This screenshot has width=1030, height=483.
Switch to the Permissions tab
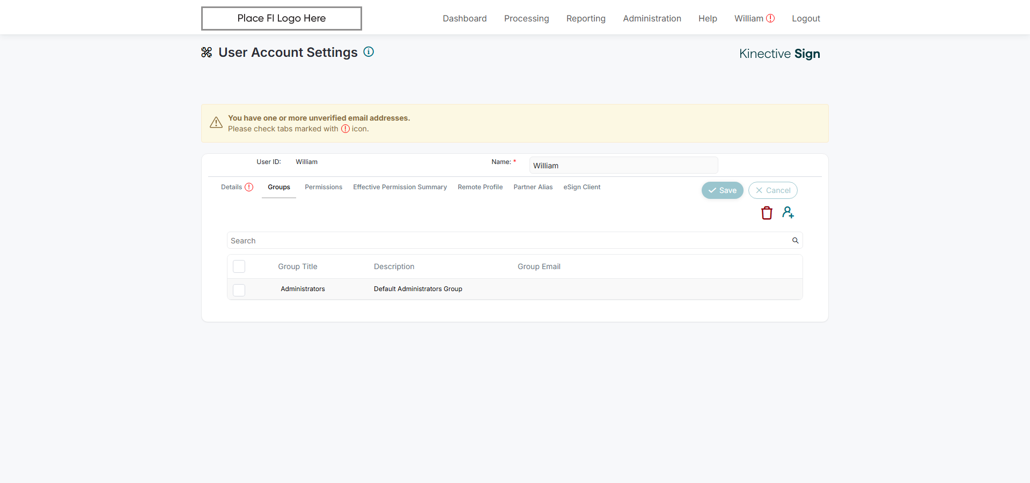tap(323, 187)
